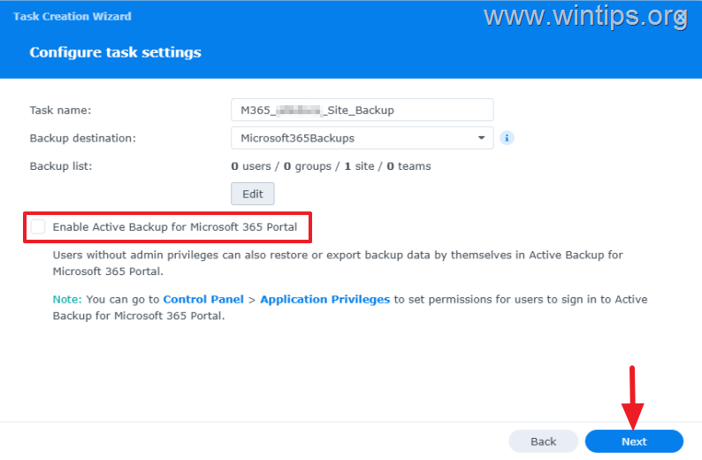Screen dimensions: 702x460
Task: Click the 'Configure task settings' heading
Action: 115,52
